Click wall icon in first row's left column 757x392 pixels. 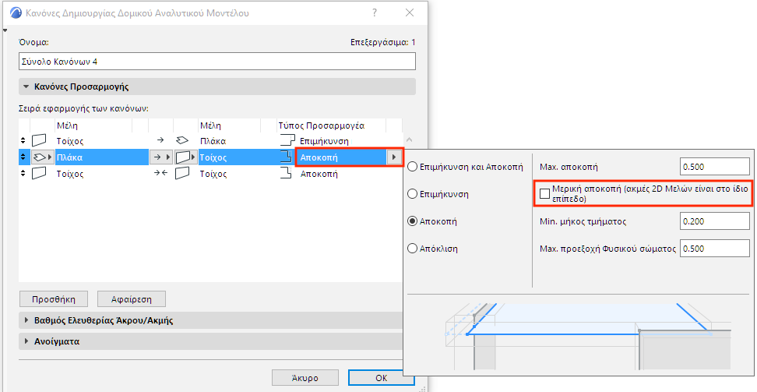point(39,140)
